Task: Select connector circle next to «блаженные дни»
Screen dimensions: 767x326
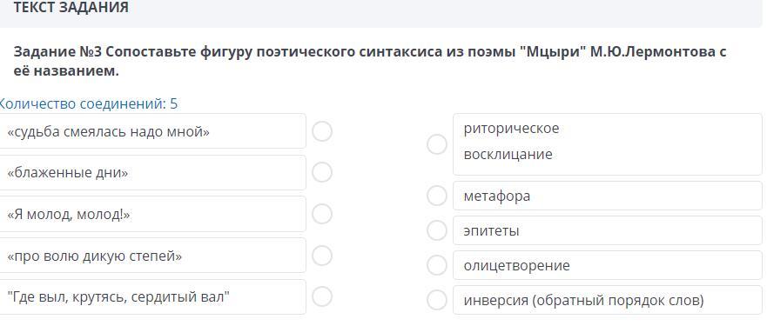Action: coord(322,172)
